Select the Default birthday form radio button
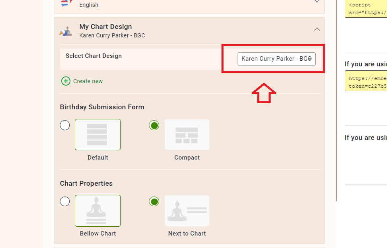Image resolution: width=387 pixels, height=248 pixels. 65,125
